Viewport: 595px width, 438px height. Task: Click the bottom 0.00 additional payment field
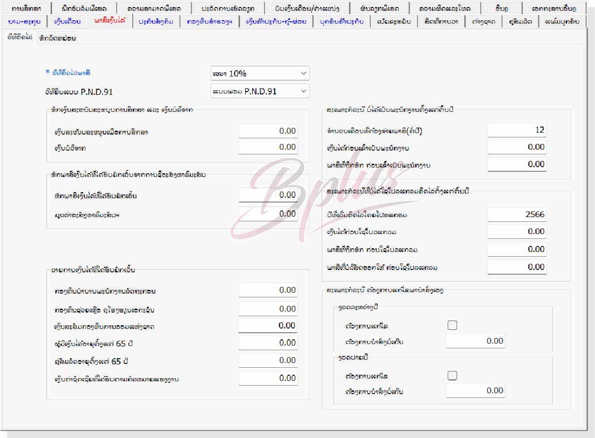[x=475, y=390]
